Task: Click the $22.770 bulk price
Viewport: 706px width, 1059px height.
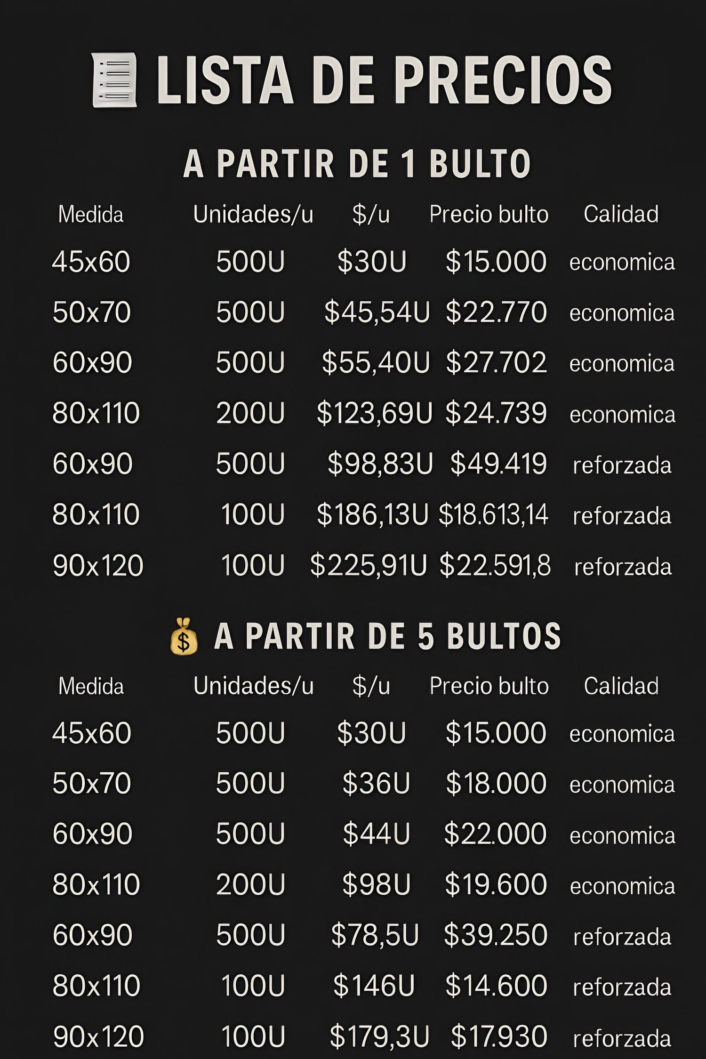Action: coord(496,312)
